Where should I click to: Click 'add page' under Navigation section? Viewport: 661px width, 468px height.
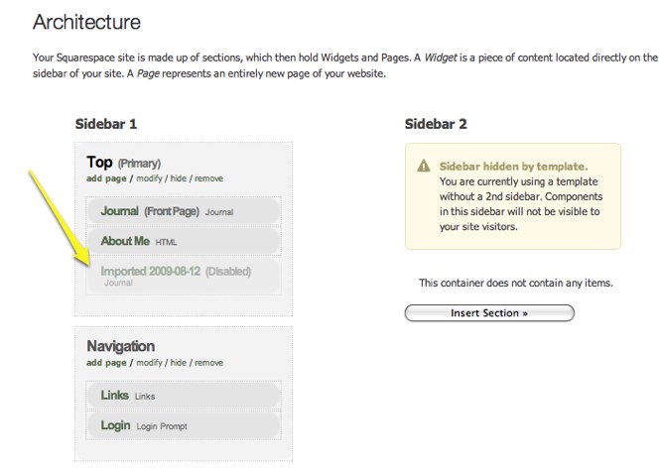point(107,363)
